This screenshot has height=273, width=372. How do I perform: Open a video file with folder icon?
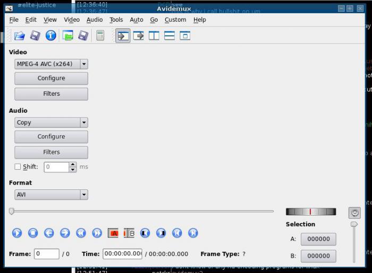(19, 36)
